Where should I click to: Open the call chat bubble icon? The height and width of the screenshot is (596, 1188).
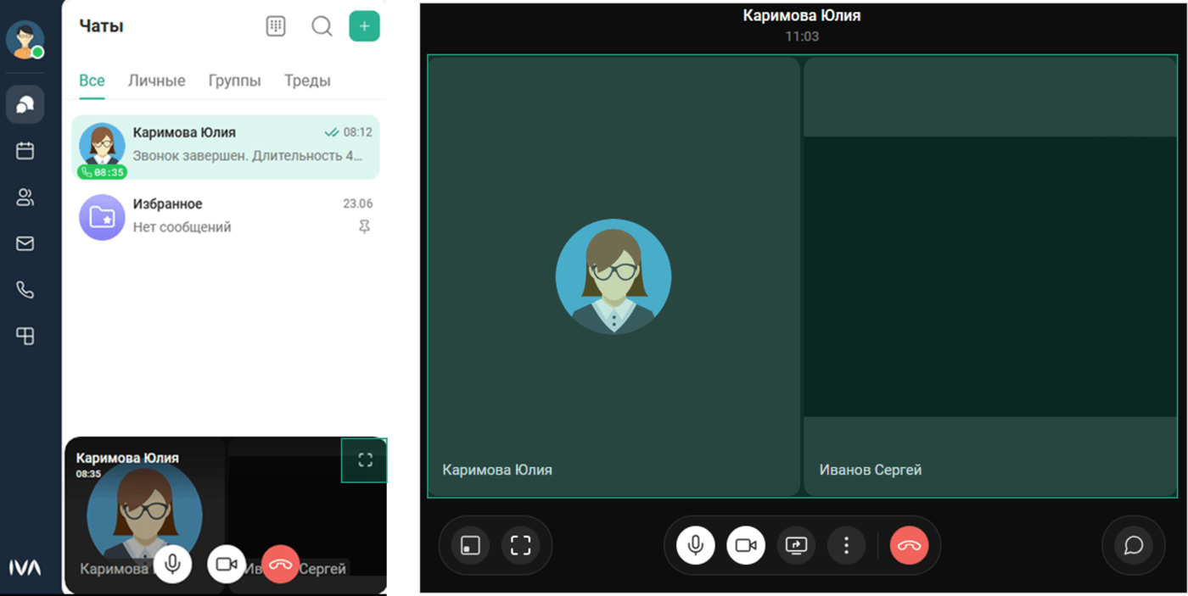tap(1133, 545)
